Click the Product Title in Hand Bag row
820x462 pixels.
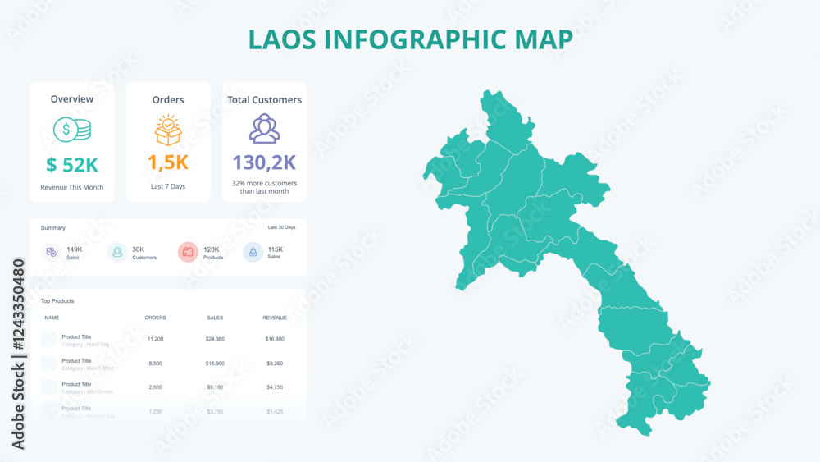point(76,337)
